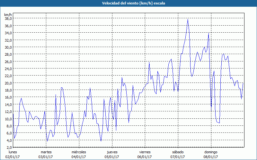
Task: Select the 38,0 y-axis label
Action: 8,18
